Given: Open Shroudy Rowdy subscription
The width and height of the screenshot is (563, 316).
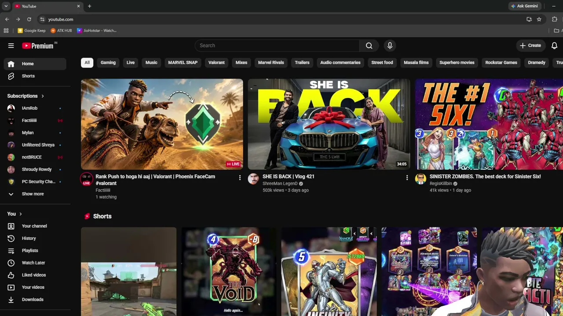Looking at the screenshot, I should tap(35, 170).
